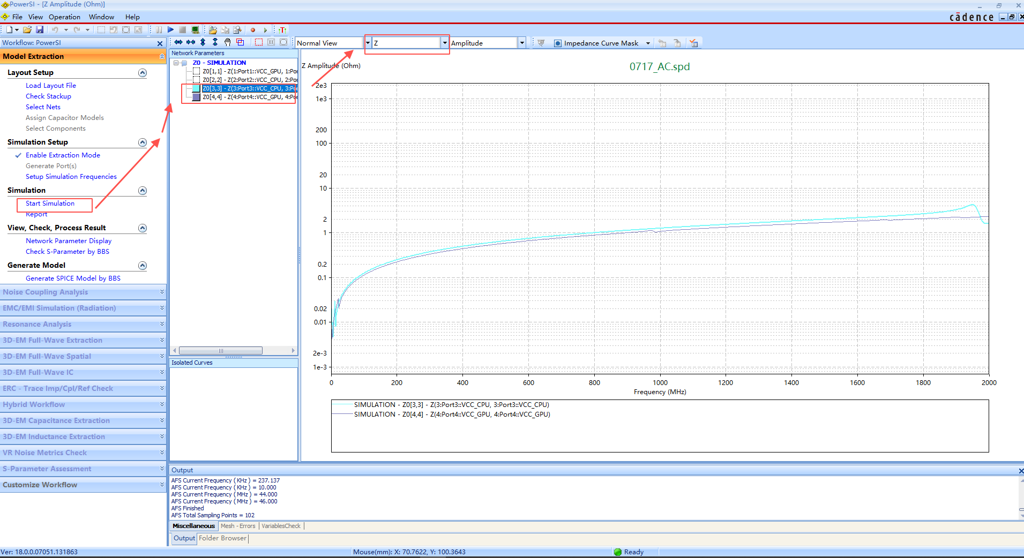The height and width of the screenshot is (558, 1024).
Task: Open the File menu
Action: [x=17, y=17]
